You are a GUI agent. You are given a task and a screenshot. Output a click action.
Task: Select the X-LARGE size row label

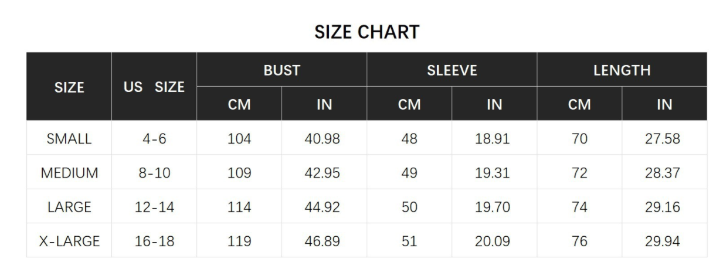(x=69, y=241)
